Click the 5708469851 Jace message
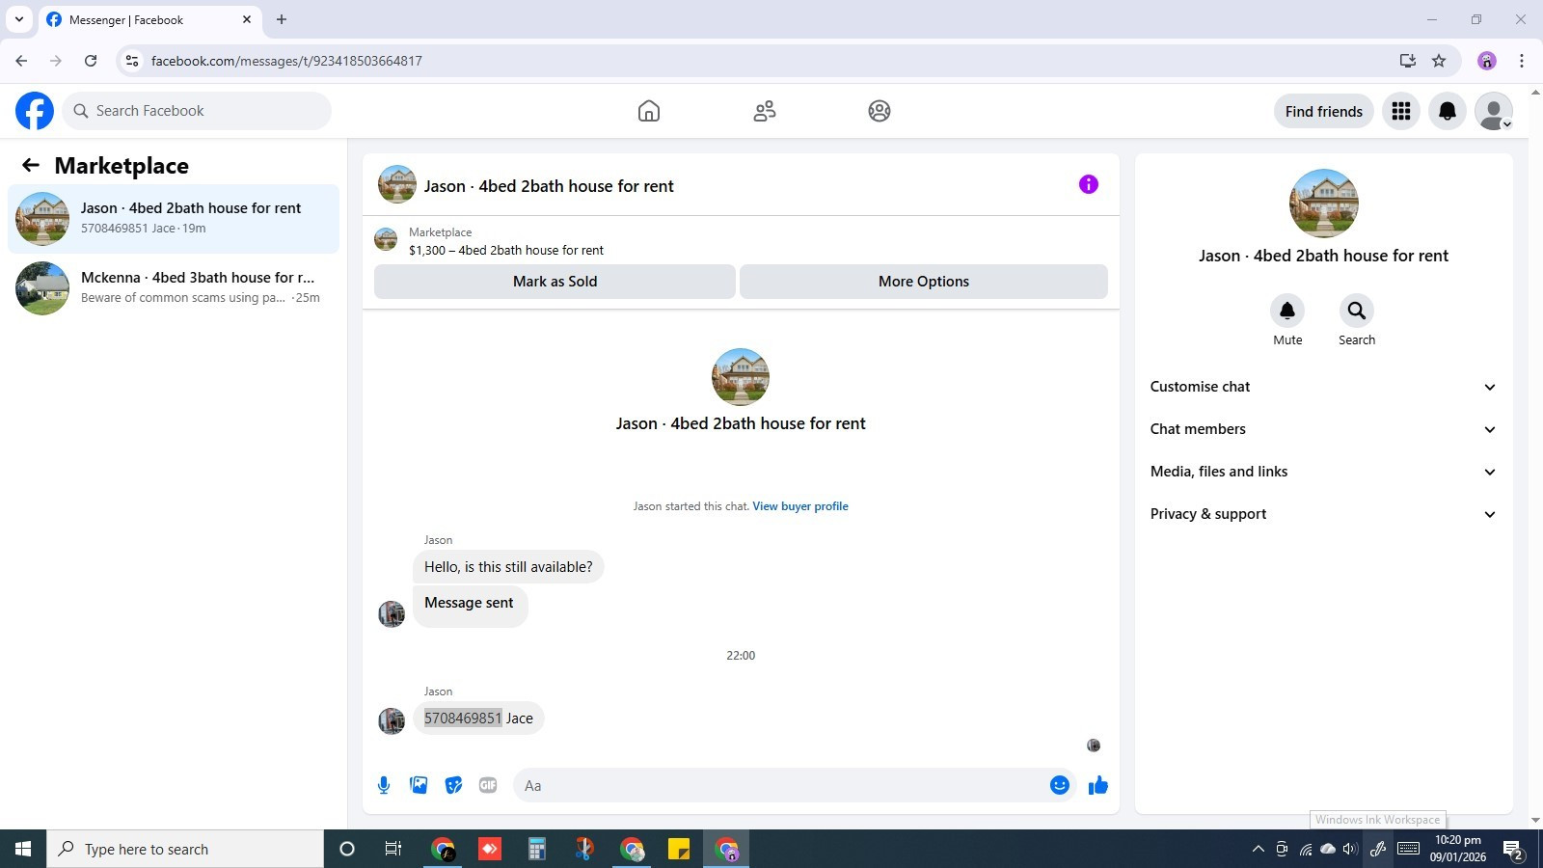Image resolution: width=1543 pixels, height=868 pixels. tap(478, 719)
